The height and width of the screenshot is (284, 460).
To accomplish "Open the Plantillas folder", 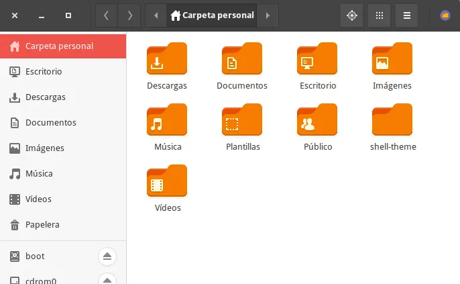I will tap(241, 120).
